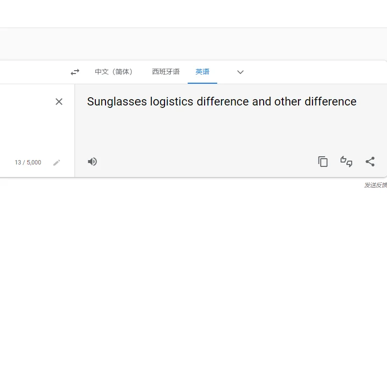Listen to the English translation
The image size is (387, 387).
[x=92, y=162]
